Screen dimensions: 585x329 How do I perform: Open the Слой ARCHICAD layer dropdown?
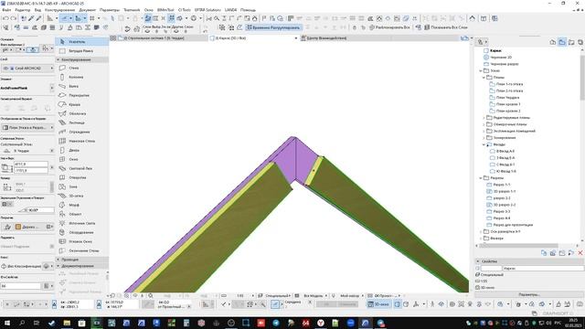(x=27, y=69)
